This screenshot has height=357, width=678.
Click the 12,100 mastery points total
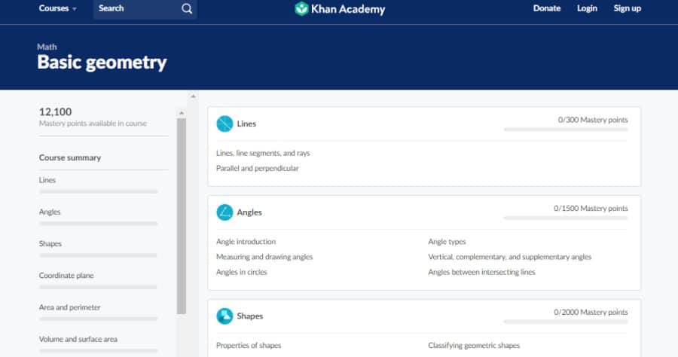point(55,112)
